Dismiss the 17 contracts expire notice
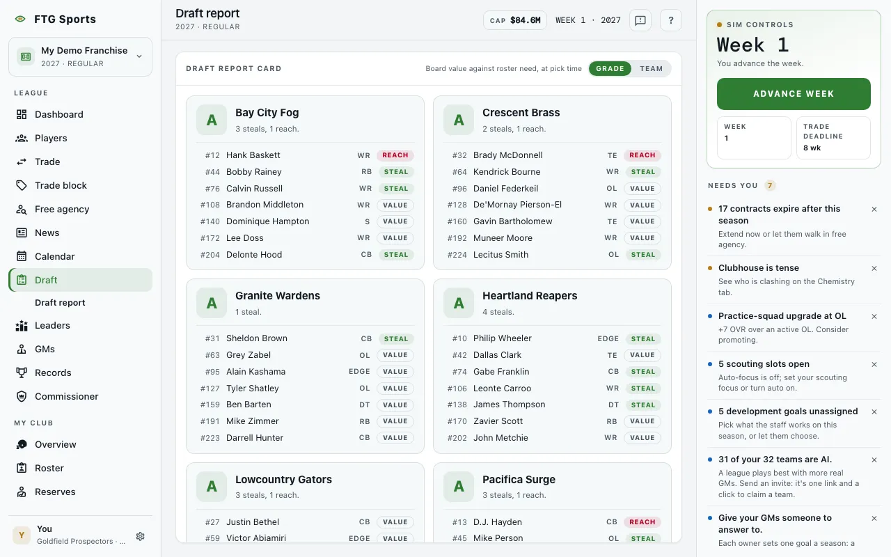The image size is (891, 557). click(x=874, y=209)
